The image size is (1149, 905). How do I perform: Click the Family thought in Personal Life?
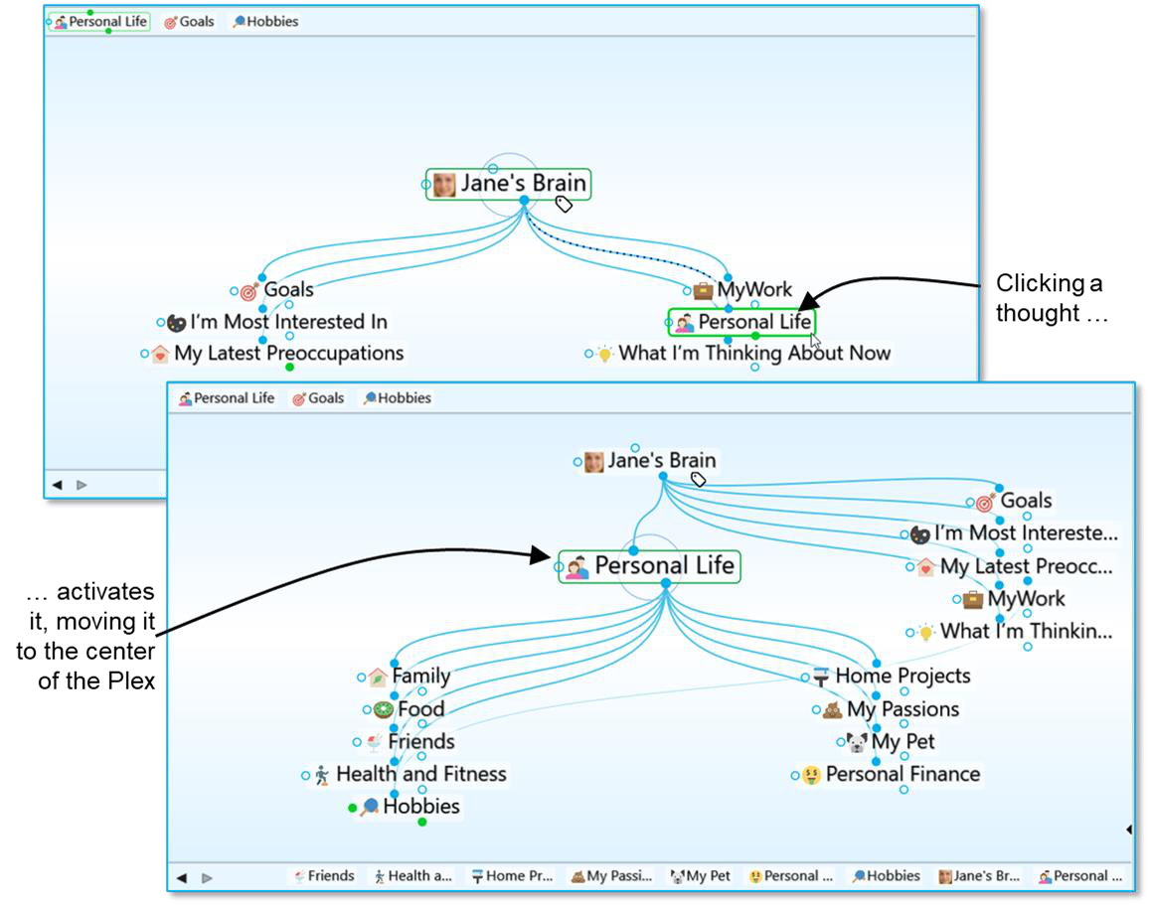(420, 677)
